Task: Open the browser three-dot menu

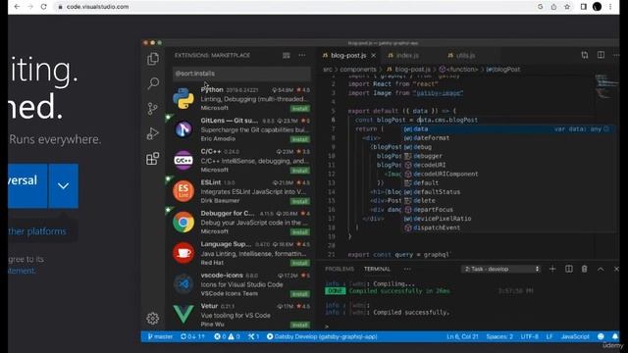Action: [610, 7]
